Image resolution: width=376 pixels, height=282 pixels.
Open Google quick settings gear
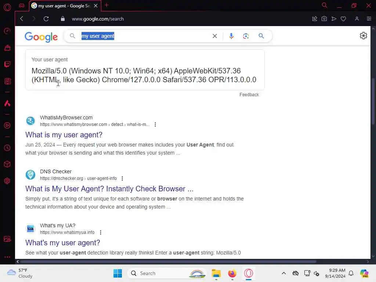(x=363, y=36)
